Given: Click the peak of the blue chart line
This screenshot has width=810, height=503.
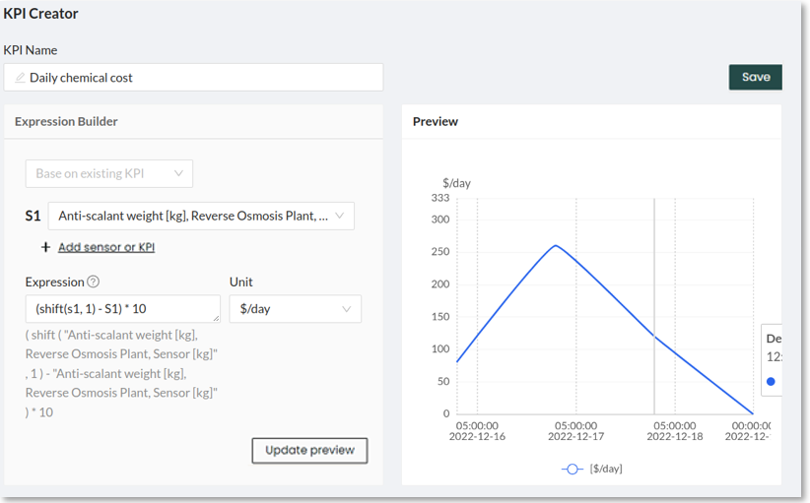Looking at the screenshot, I should [x=556, y=245].
